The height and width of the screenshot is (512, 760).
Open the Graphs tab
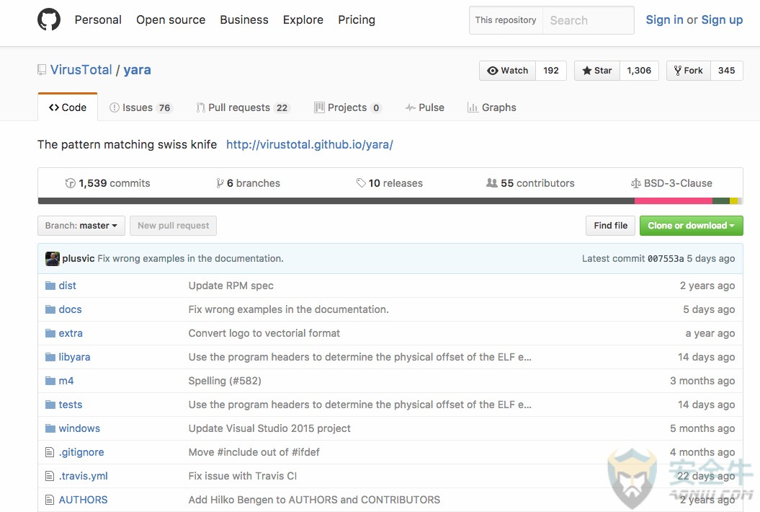(x=491, y=107)
